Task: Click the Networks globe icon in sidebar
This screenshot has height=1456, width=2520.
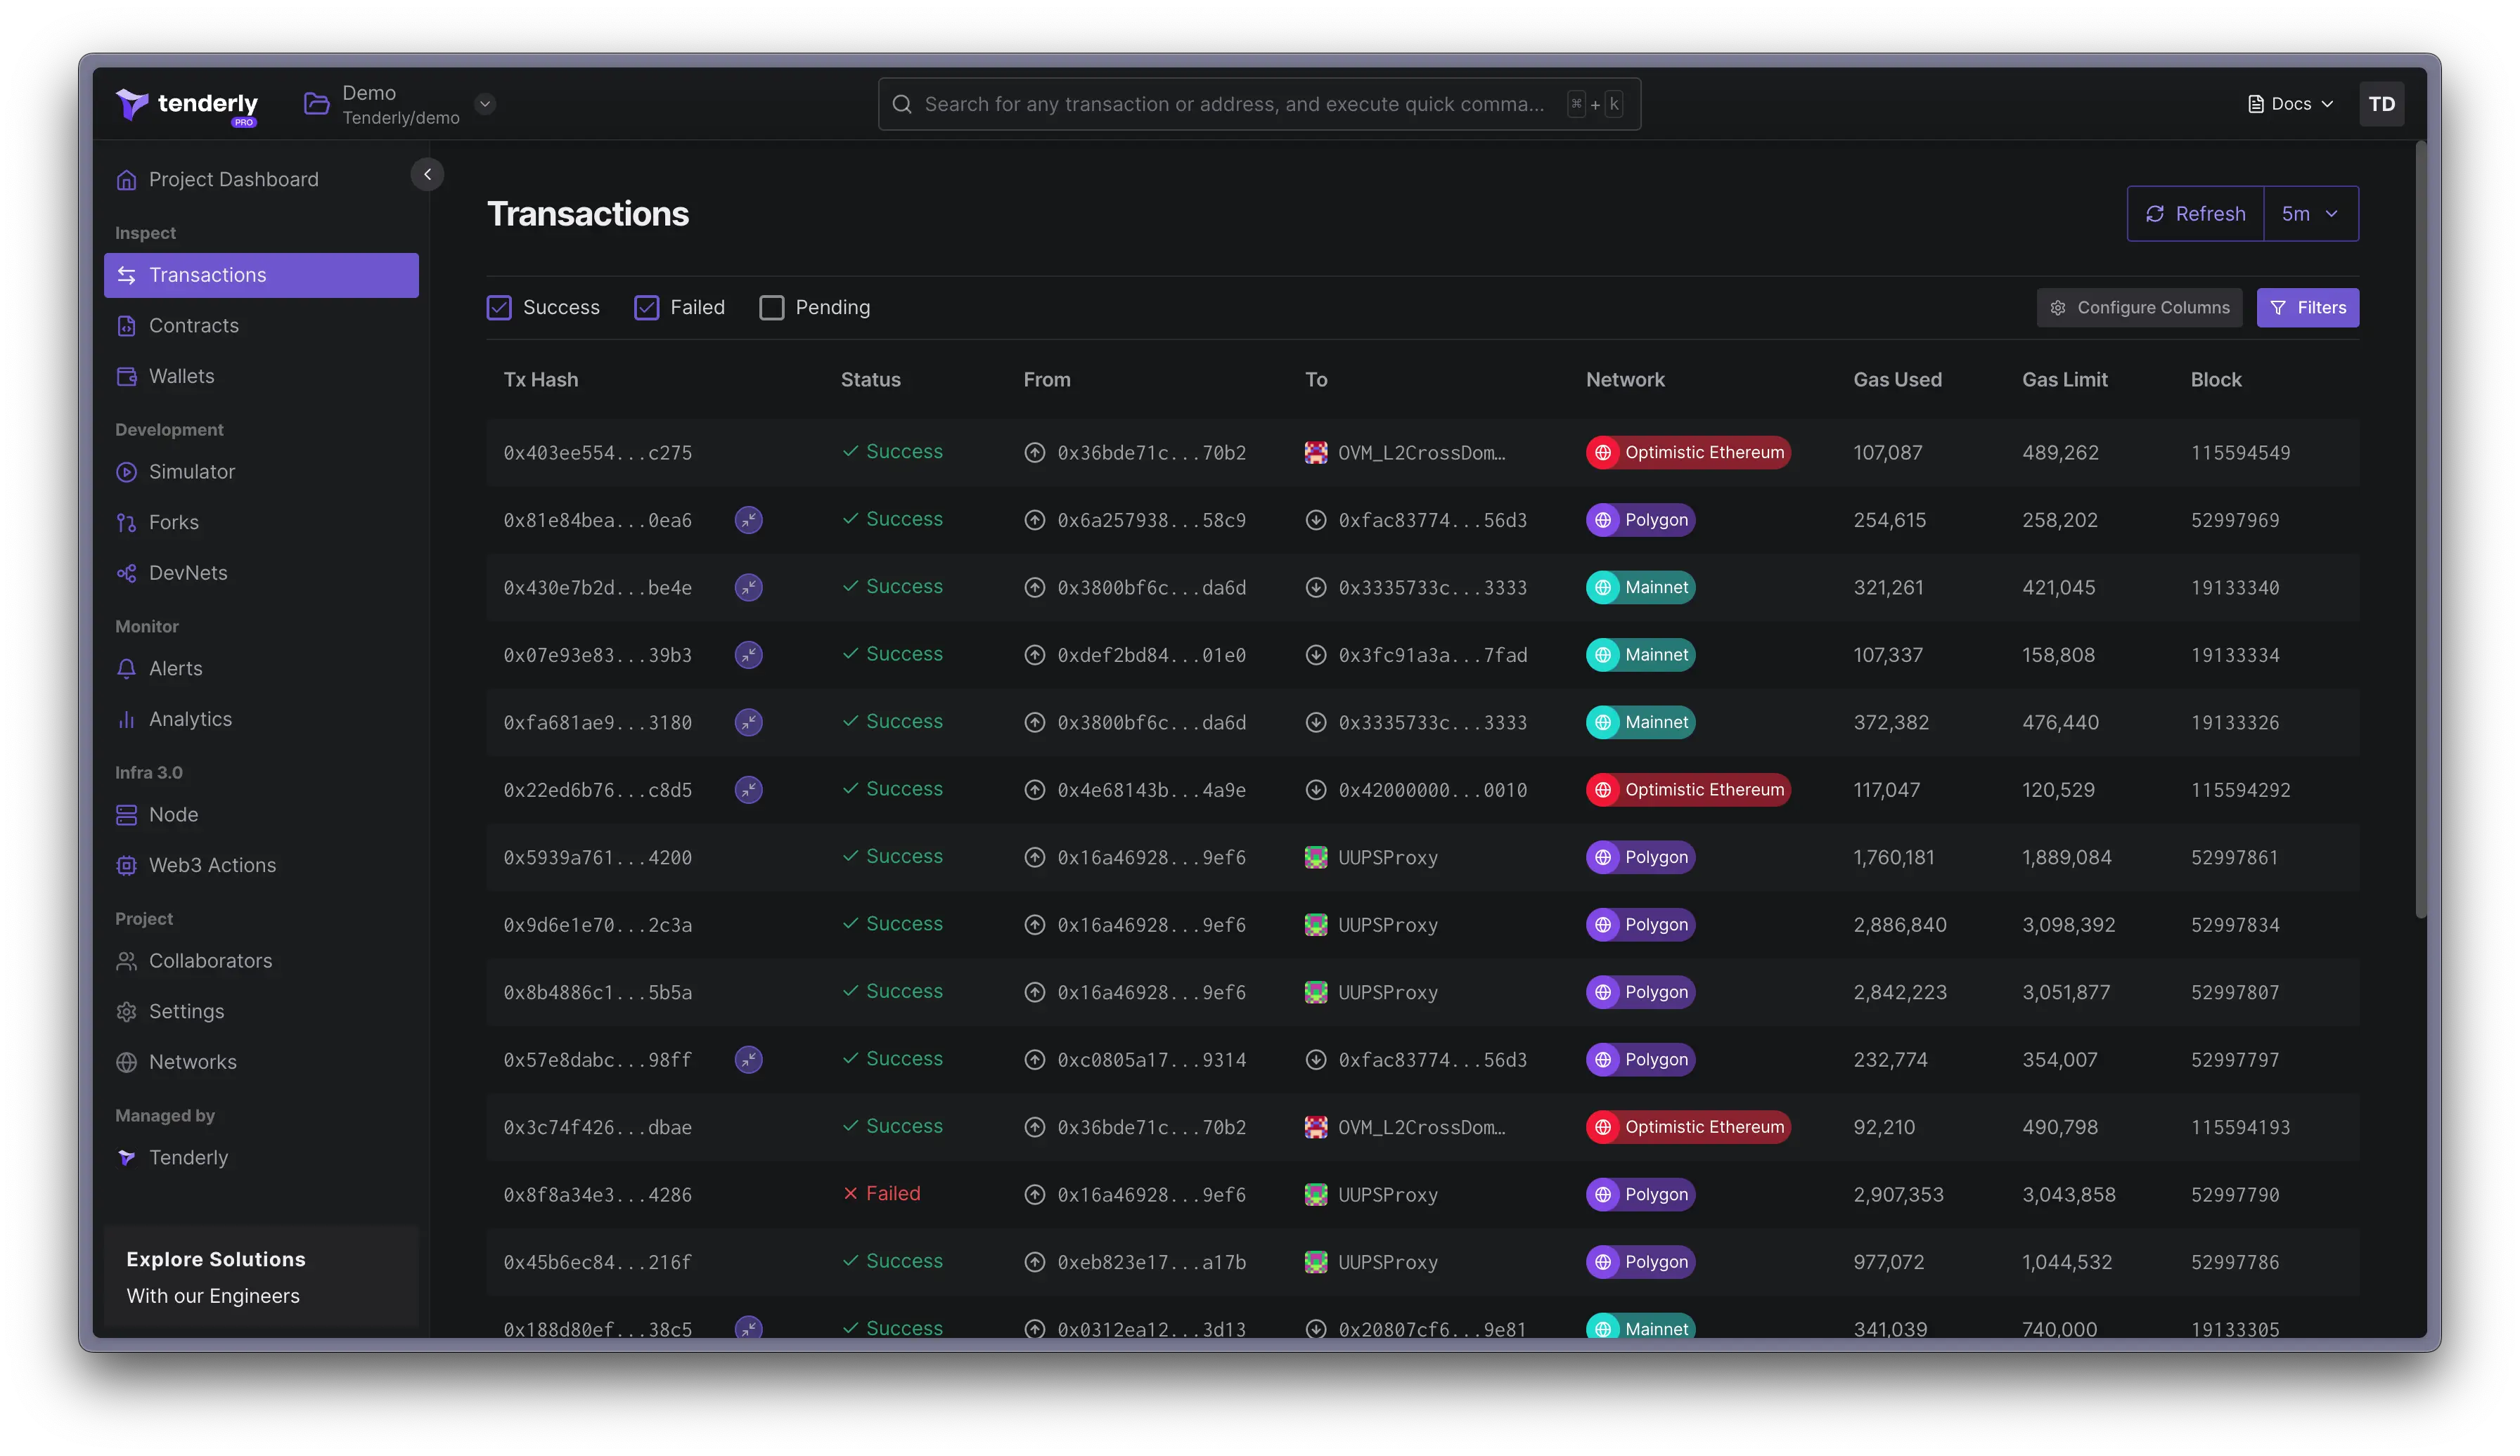Action: (126, 1062)
